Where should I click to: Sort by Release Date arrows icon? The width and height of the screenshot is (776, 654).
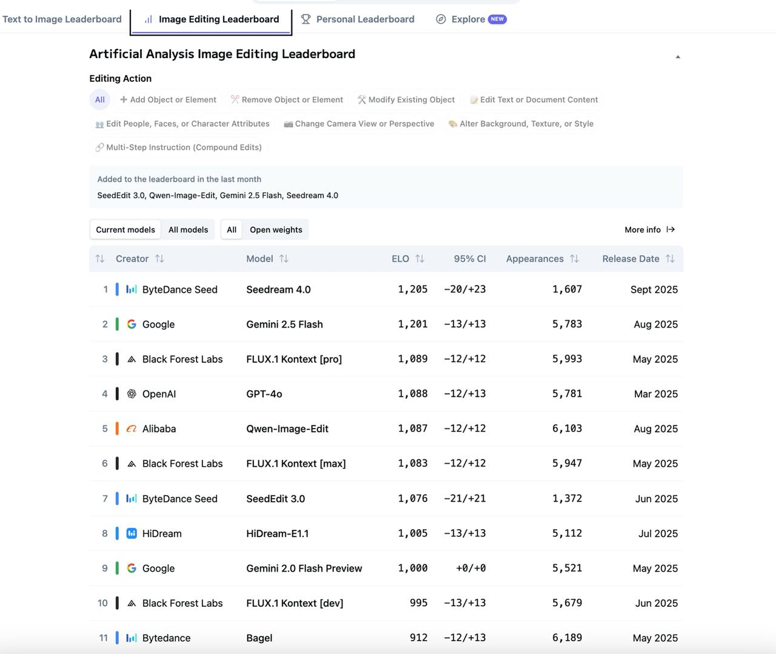coord(670,259)
